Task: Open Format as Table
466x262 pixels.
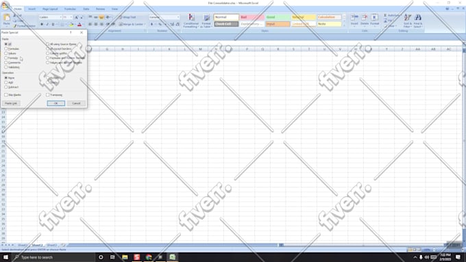Action: [206, 21]
